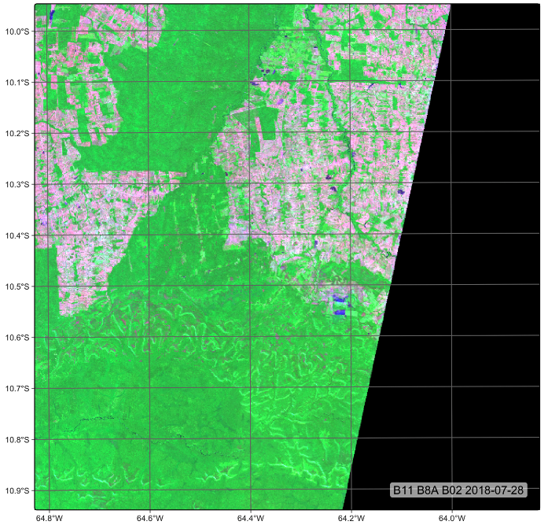
Task: Select the 64.2°W longitude tick label
Action: [351, 518]
